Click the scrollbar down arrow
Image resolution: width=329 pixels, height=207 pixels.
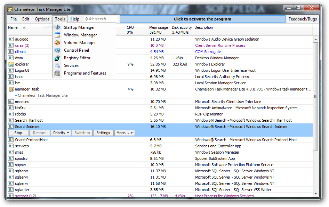316,194
